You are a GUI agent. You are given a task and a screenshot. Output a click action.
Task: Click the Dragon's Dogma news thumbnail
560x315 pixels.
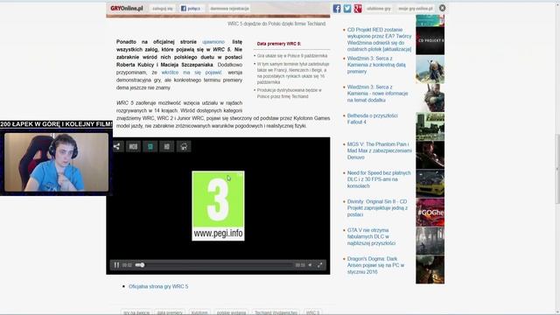coord(430,269)
